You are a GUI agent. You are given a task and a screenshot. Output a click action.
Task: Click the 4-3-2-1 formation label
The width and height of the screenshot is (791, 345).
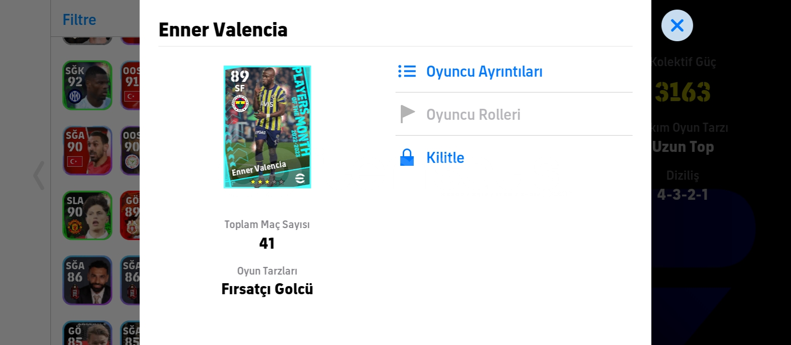(x=682, y=195)
